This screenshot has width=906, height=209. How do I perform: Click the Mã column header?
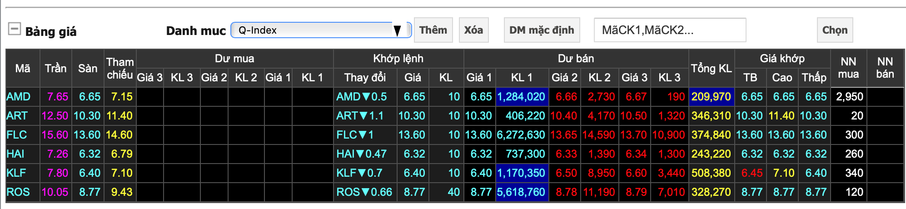[23, 68]
